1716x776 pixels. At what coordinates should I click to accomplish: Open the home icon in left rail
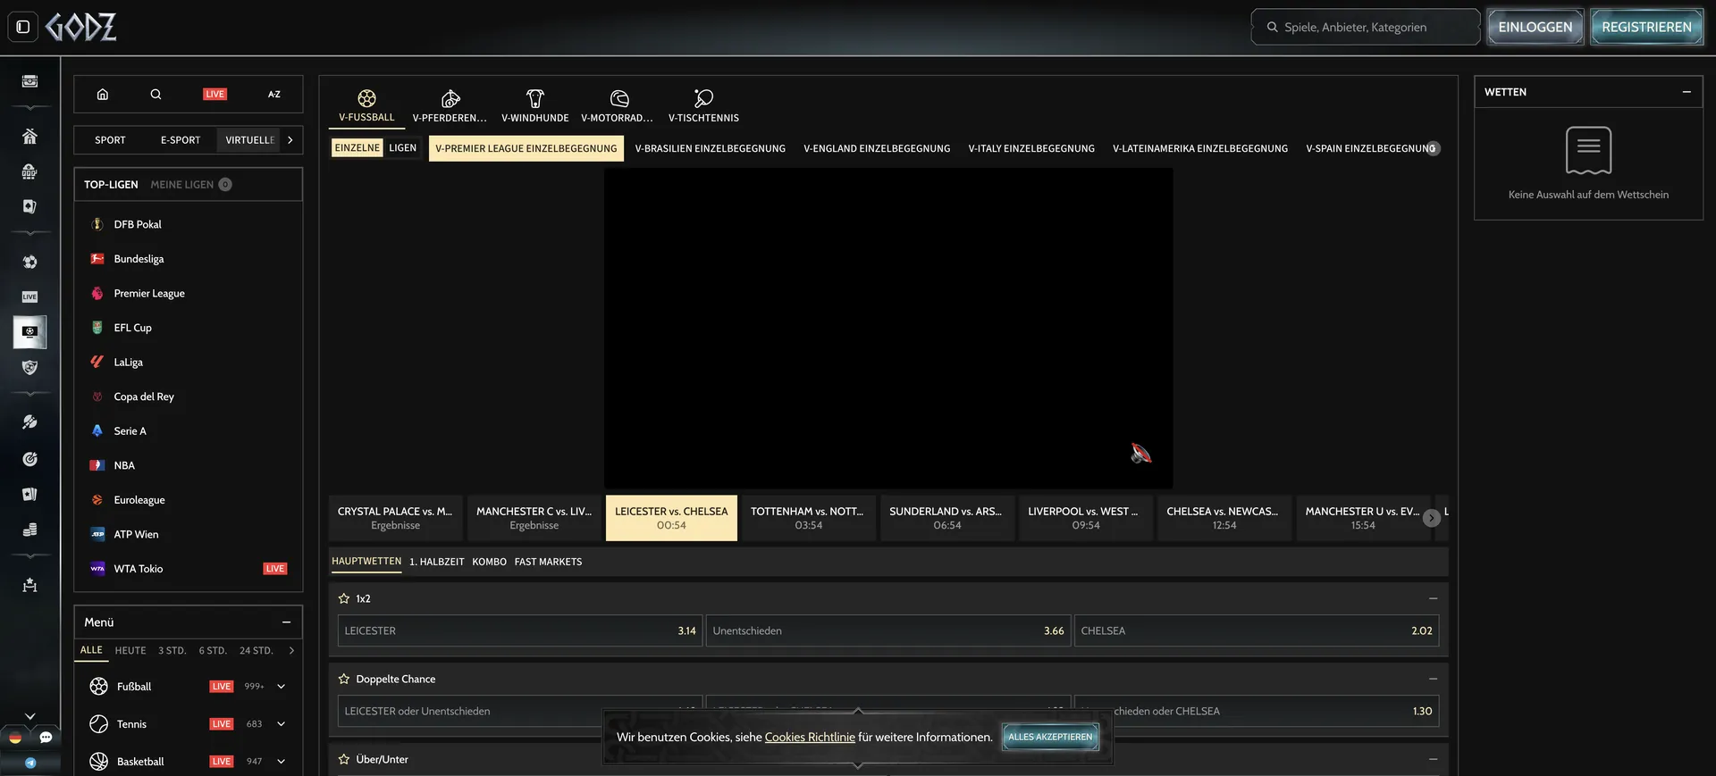[29, 137]
